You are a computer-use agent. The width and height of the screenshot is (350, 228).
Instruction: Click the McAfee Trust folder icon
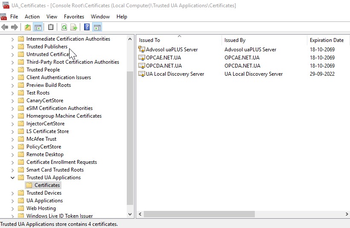pyautogui.click(x=21, y=139)
